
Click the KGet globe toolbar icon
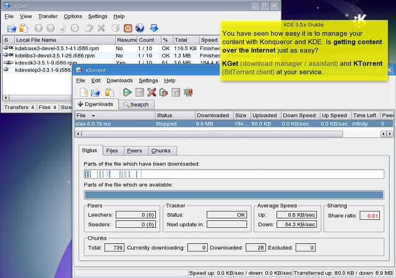[140, 28]
